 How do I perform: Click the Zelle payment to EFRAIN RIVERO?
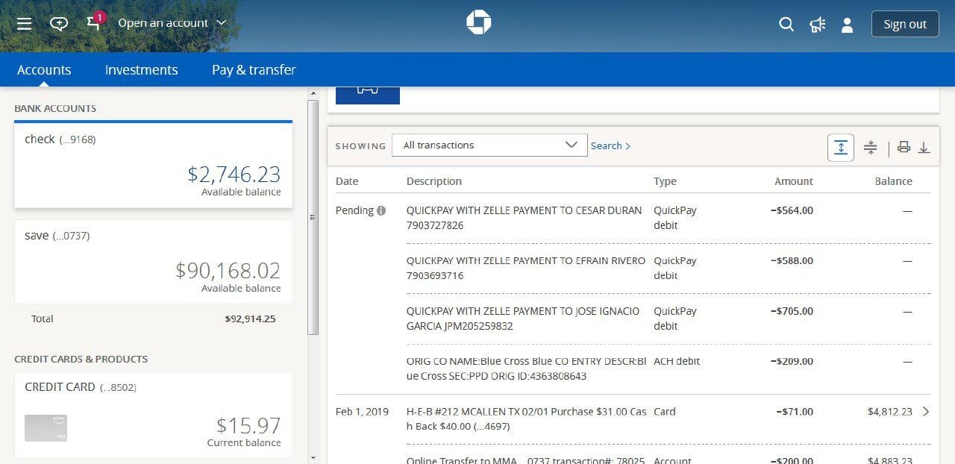click(x=526, y=268)
